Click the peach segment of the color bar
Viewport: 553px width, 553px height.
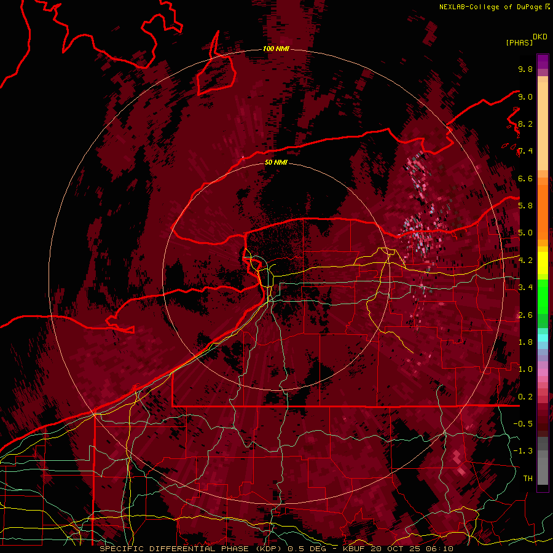tap(543, 126)
